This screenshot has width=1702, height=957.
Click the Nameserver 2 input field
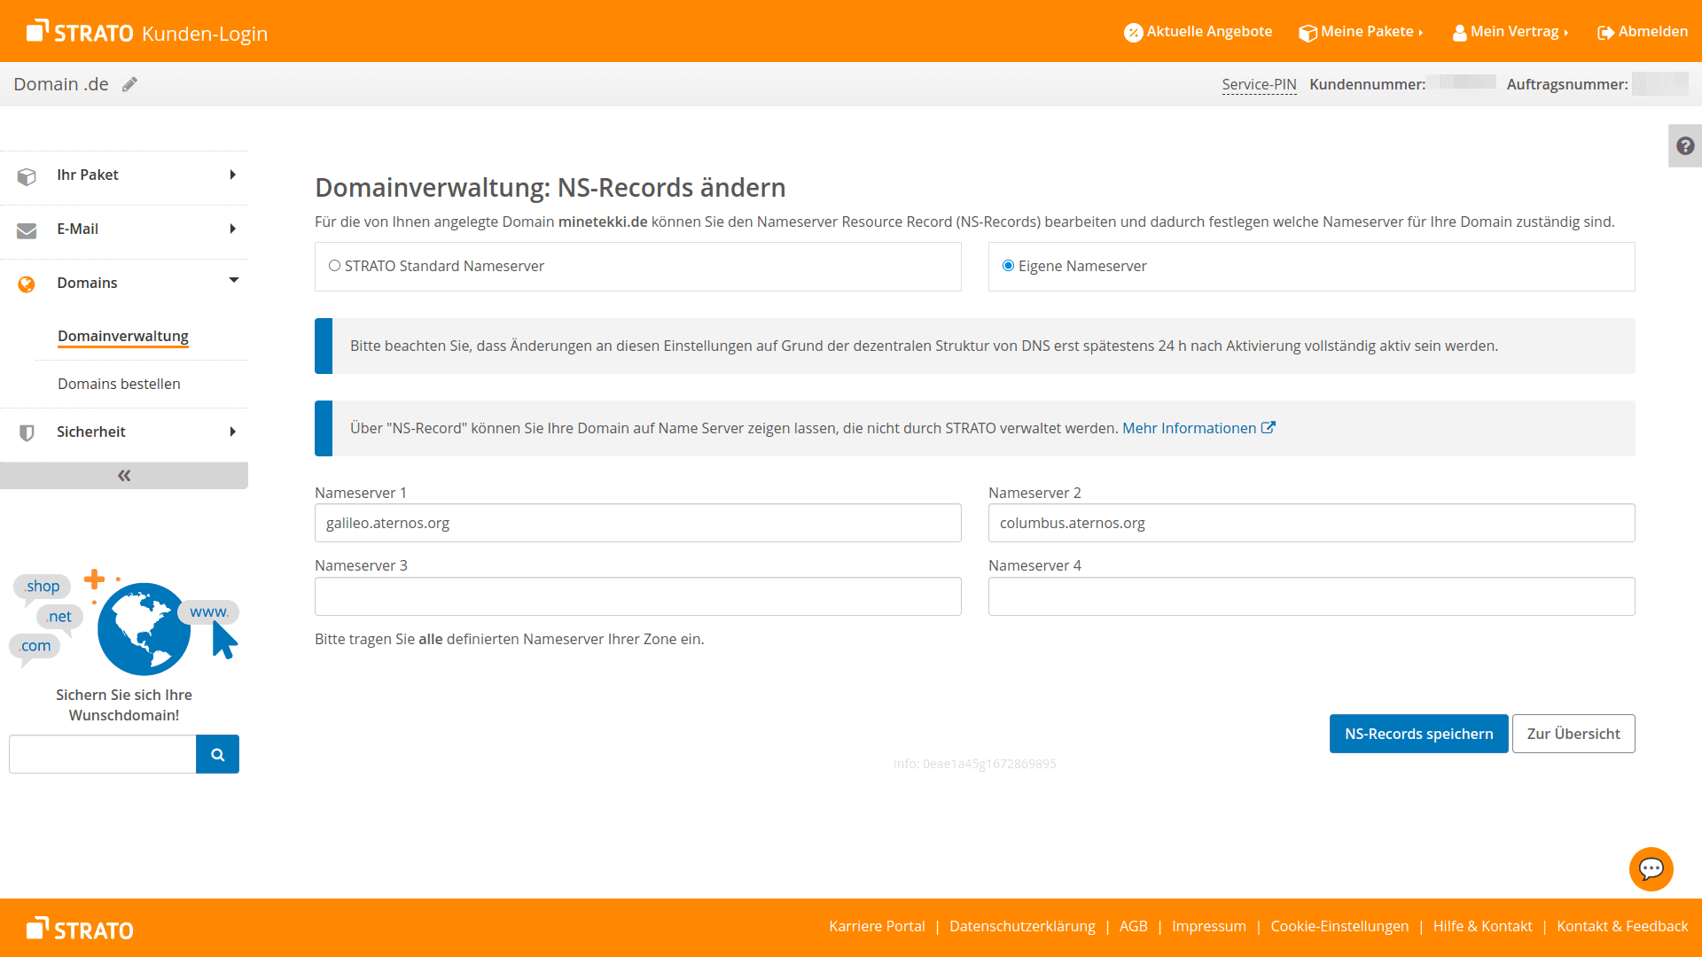1312,523
